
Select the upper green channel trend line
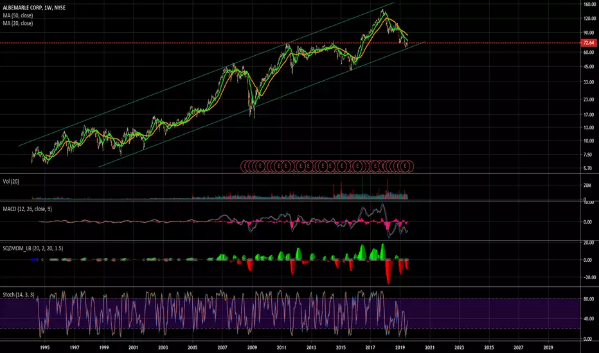(x=206, y=74)
